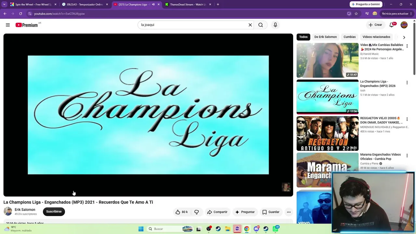Viewport: 416px width, 234px height.
Task: Start voice search with the microphone
Action: click(x=275, y=25)
